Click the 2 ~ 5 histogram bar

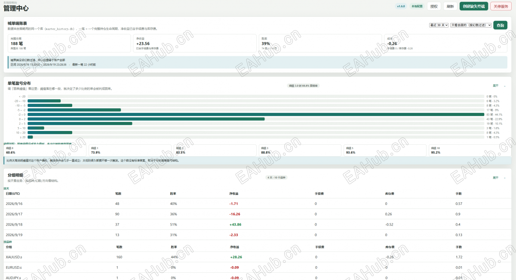pos(80,124)
